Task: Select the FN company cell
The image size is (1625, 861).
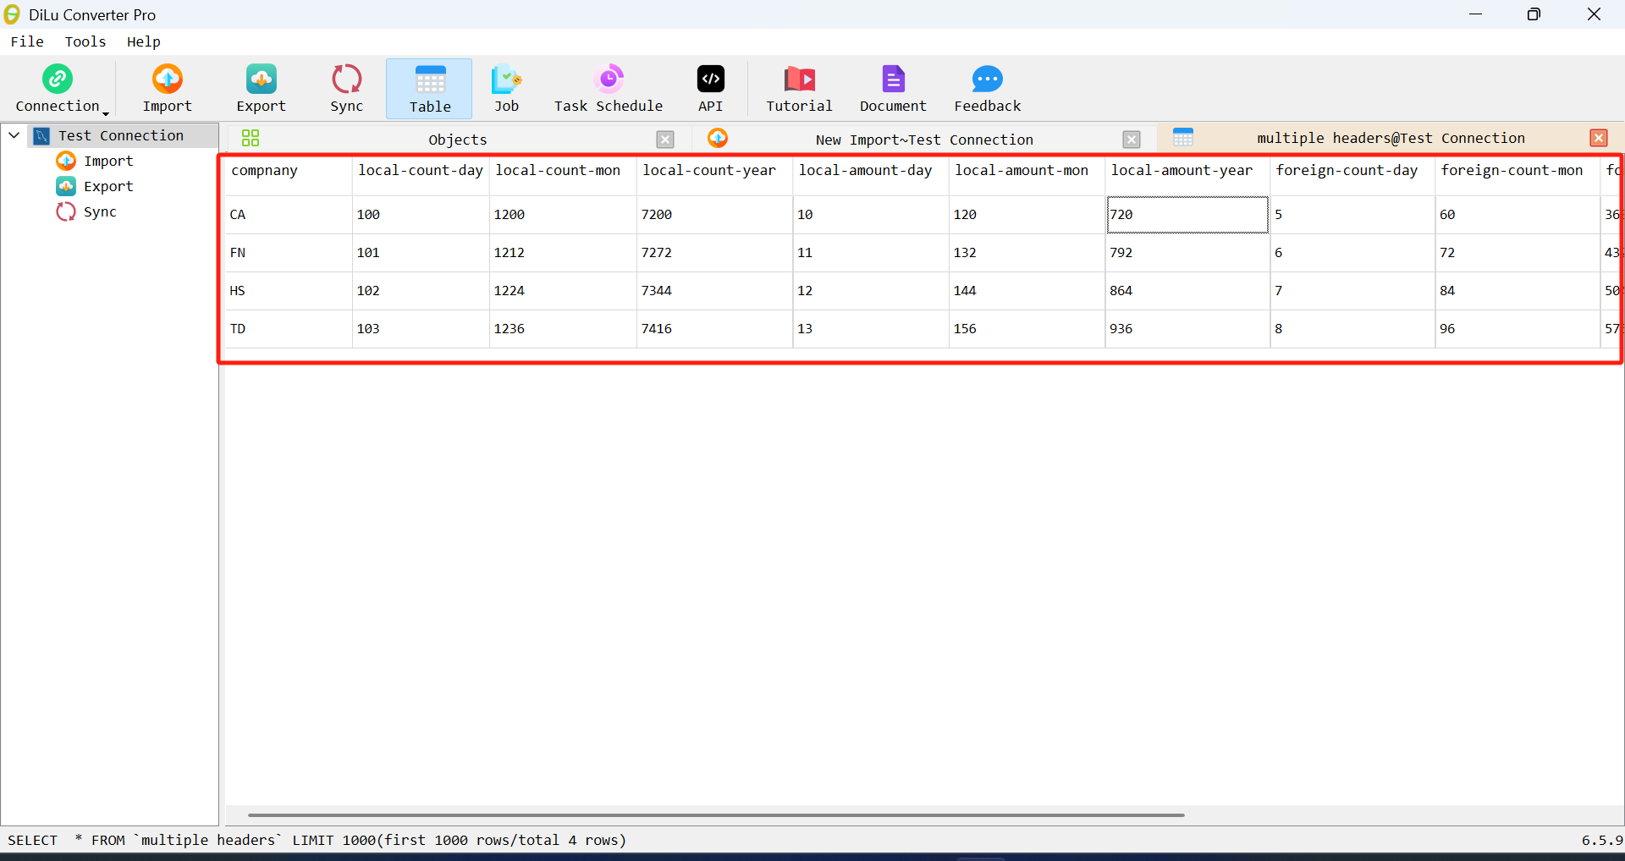Action: [289, 253]
